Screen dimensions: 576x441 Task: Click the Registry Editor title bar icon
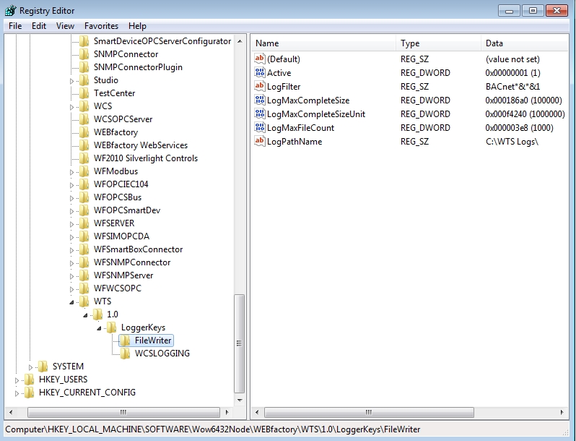click(11, 10)
